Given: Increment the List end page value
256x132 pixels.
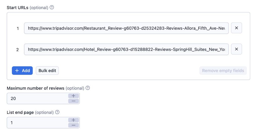Looking at the screenshot, I should tap(74, 120).
